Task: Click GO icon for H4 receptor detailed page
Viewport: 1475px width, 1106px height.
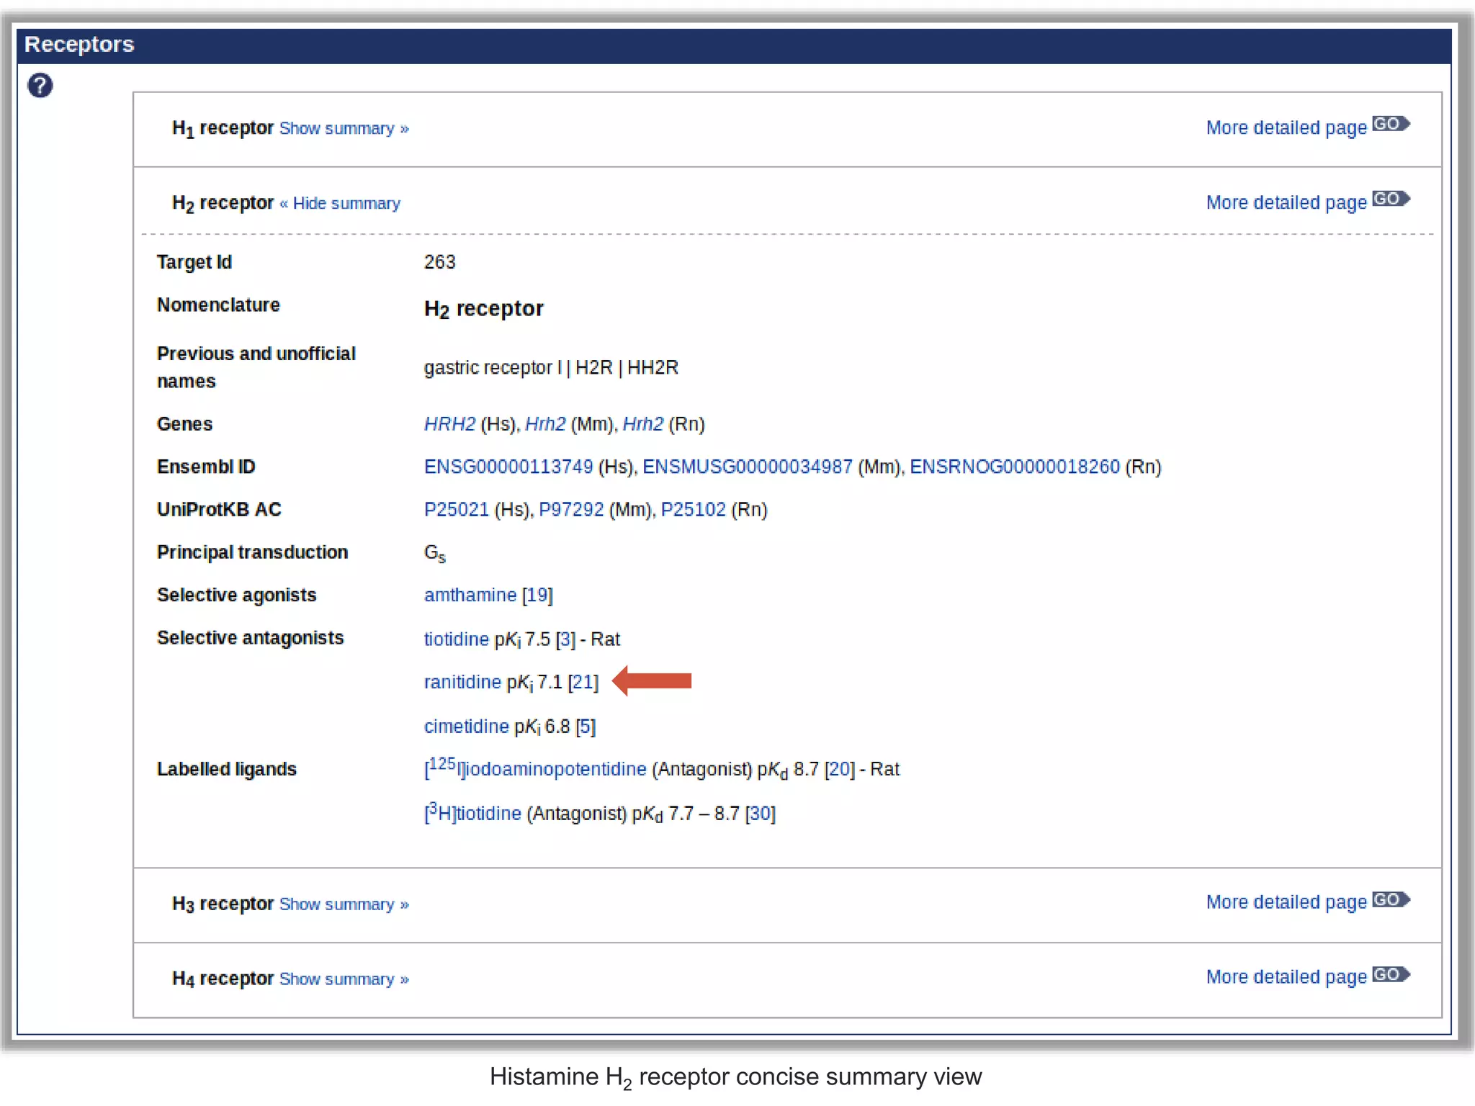Action: (1391, 974)
